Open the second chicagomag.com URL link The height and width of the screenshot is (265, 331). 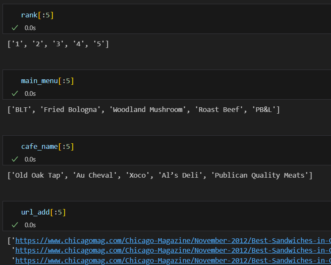click(x=173, y=251)
